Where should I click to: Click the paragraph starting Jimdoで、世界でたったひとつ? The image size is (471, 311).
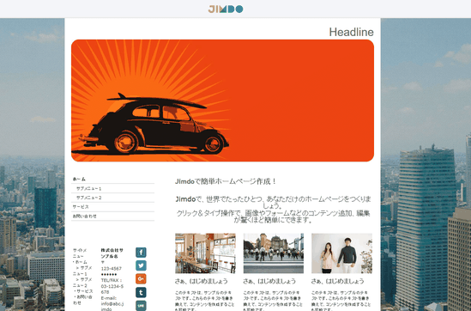click(274, 210)
